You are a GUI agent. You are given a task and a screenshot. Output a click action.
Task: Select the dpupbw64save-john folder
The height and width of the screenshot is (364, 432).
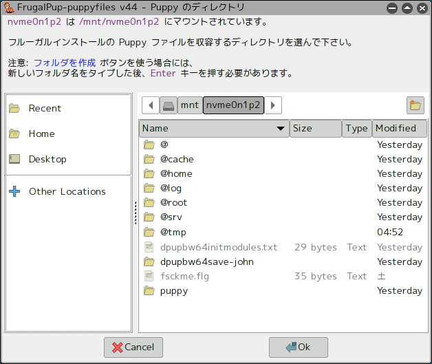pos(283,261)
